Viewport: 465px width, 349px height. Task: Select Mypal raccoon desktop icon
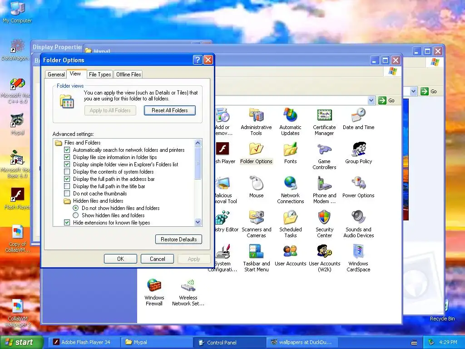click(x=17, y=124)
